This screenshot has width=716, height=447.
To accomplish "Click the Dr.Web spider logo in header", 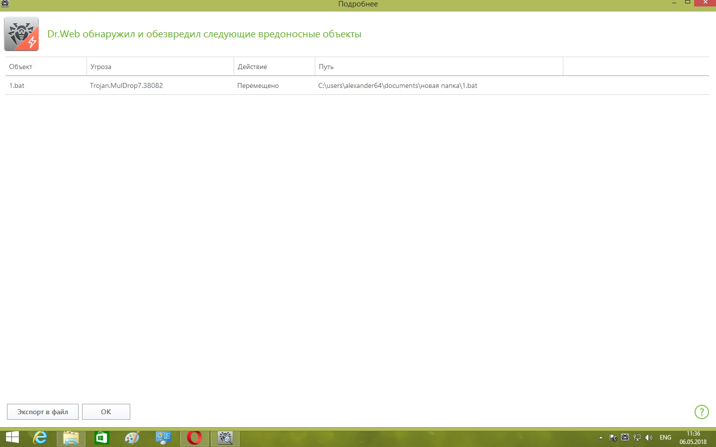I will click(x=21, y=34).
